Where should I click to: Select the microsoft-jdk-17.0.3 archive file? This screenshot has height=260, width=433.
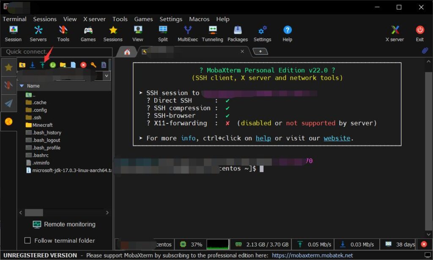point(69,170)
